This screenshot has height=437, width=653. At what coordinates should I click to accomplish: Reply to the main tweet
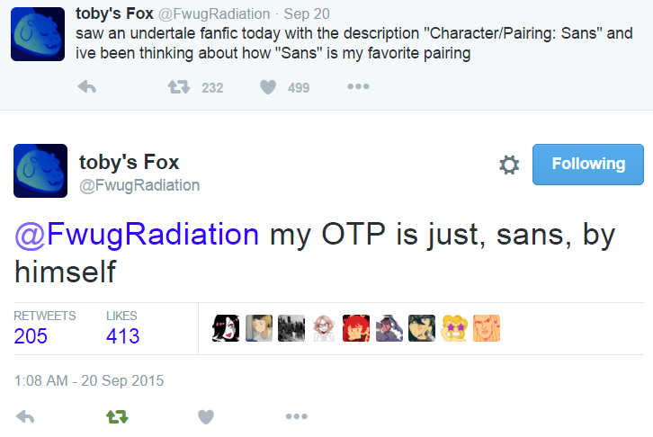25,416
